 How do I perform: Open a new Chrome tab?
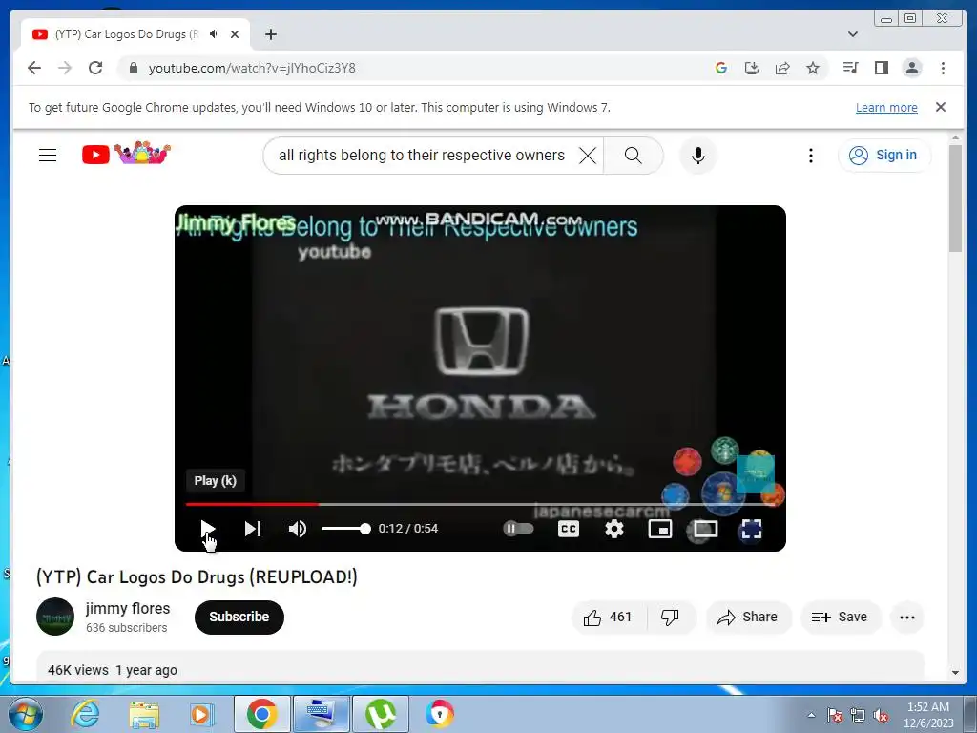click(270, 34)
